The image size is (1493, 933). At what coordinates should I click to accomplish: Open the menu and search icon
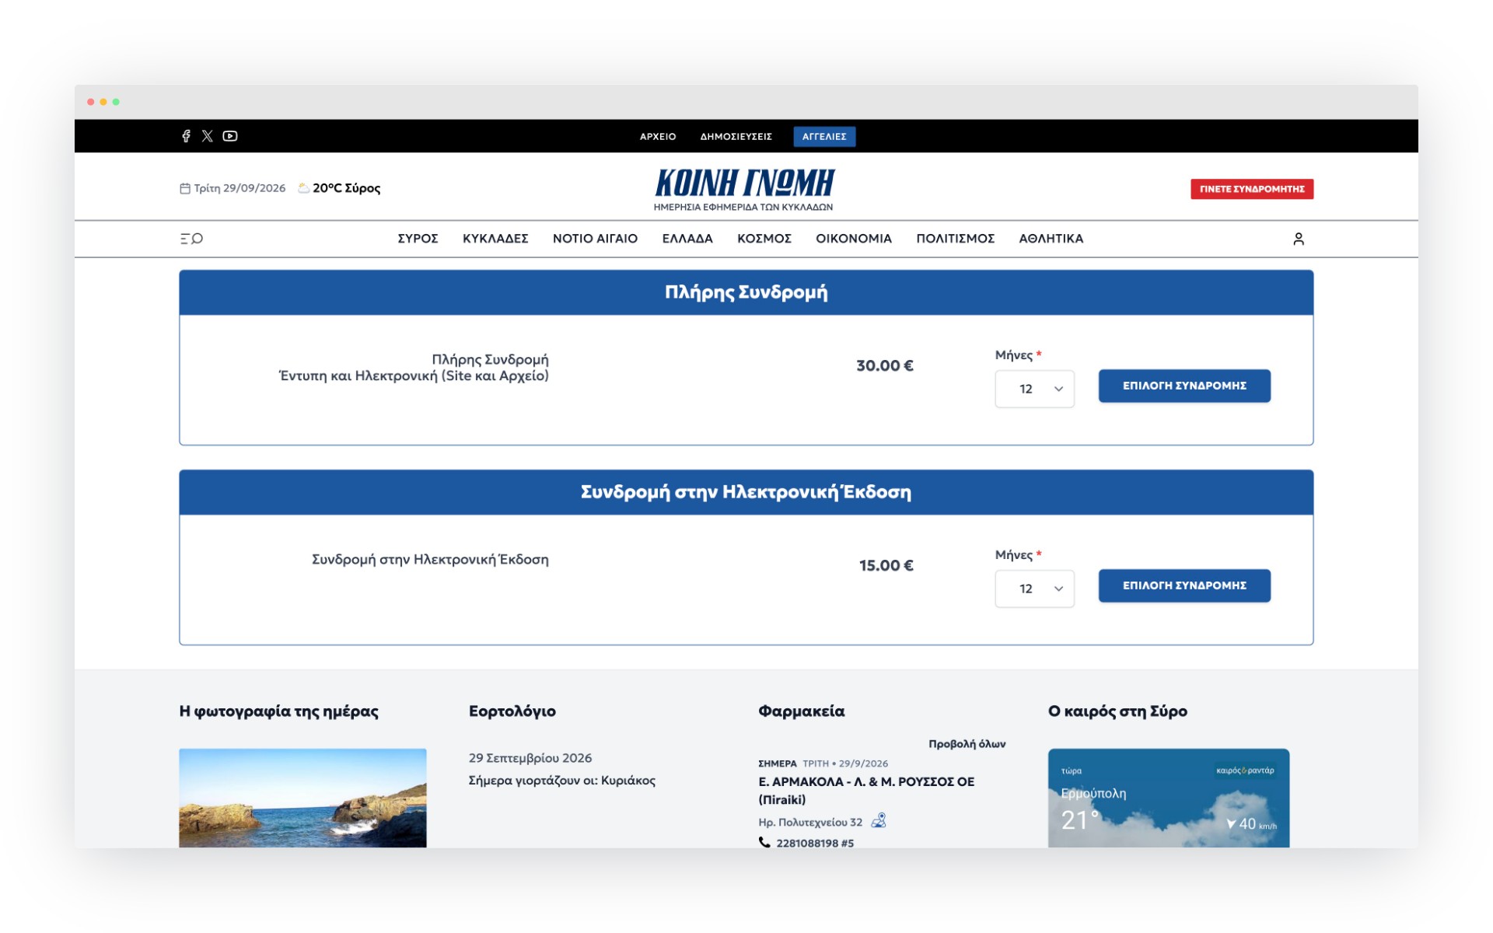tap(191, 239)
